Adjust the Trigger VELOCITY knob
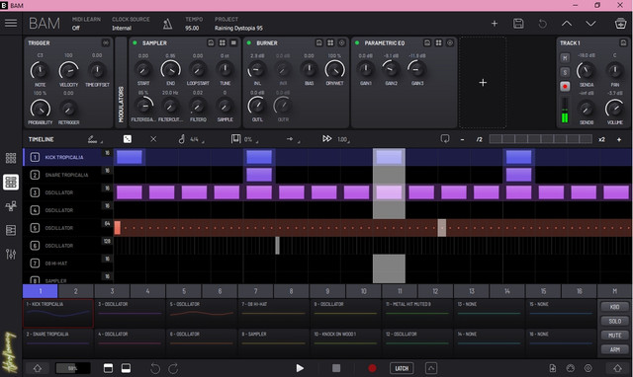 [x=68, y=71]
